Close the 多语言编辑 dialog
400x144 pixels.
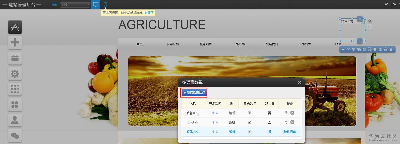pyautogui.click(x=299, y=83)
